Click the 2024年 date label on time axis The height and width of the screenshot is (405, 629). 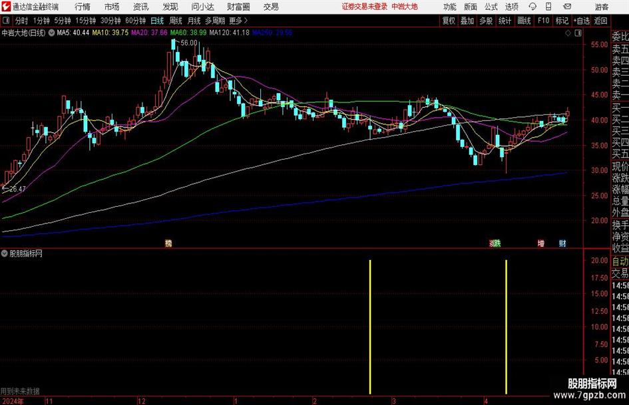pos(13,401)
